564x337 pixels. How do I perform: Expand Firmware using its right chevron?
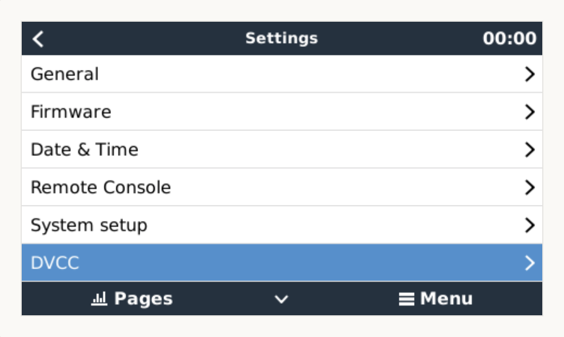[530, 112]
